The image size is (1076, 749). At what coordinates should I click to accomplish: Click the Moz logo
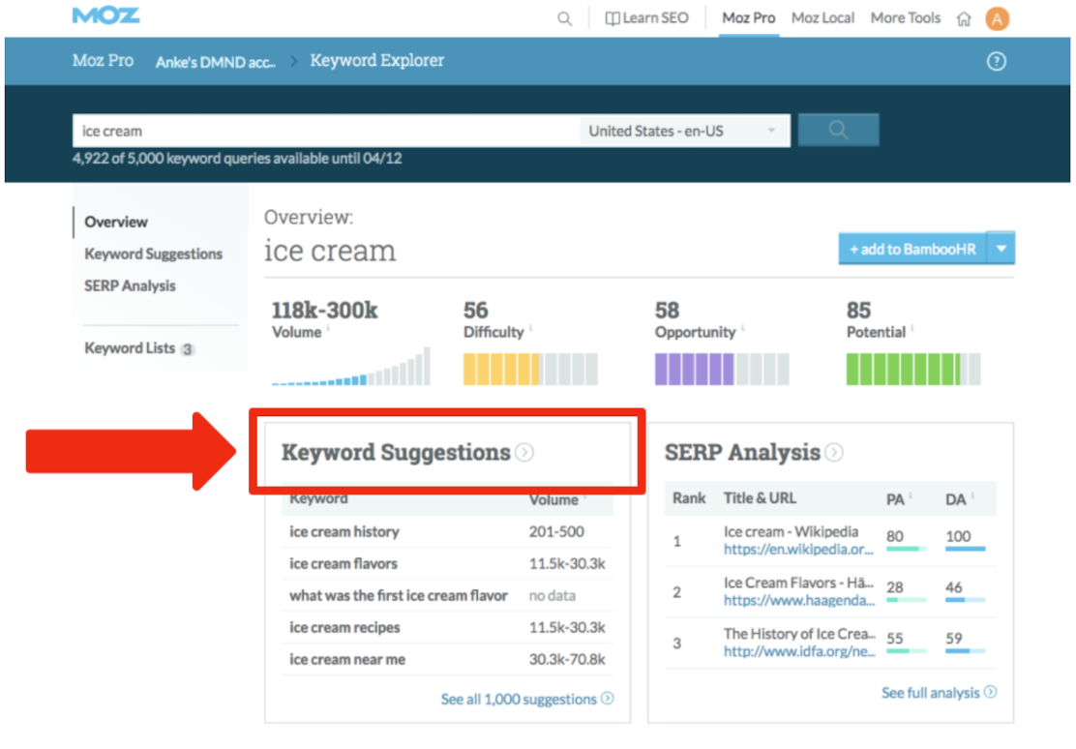click(x=105, y=16)
